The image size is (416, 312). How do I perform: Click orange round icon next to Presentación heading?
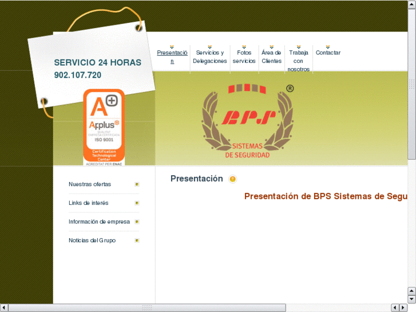point(232,179)
